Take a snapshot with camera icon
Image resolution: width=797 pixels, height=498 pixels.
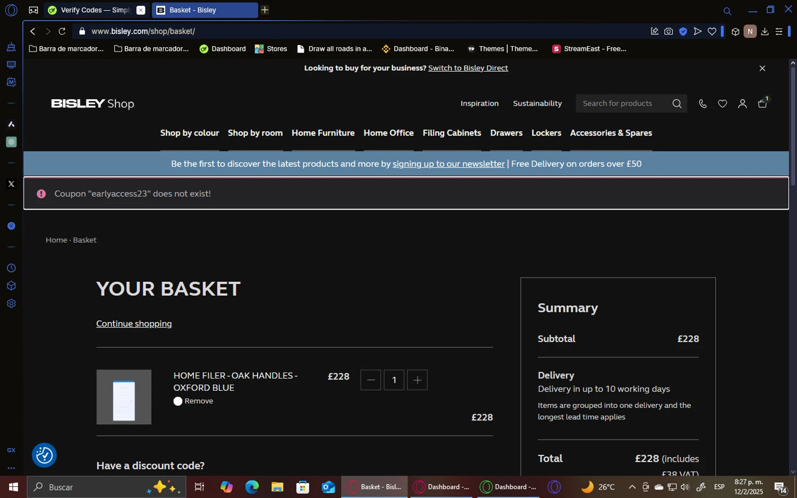(x=668, y=31)
